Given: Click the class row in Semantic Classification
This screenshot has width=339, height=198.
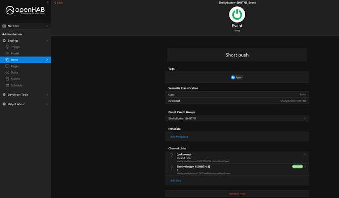Looking at the screenshot, I should click(x=237, y=94).
